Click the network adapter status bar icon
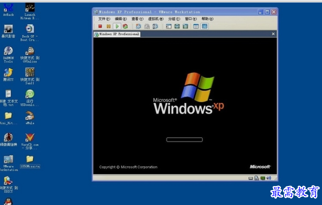Viewport: 322px width, 205px height. pyautogui.click(x=263, y=178)
